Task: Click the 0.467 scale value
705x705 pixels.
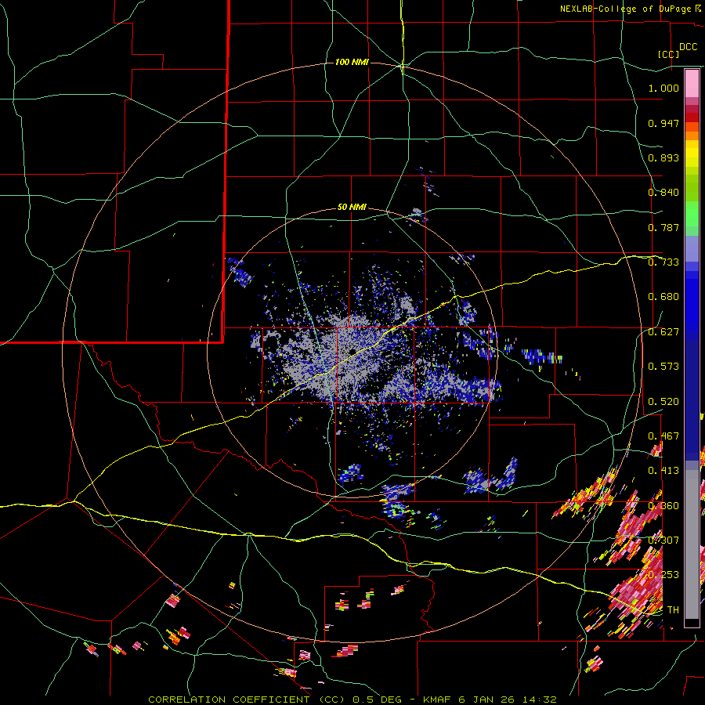Action: tap(663, 436)
